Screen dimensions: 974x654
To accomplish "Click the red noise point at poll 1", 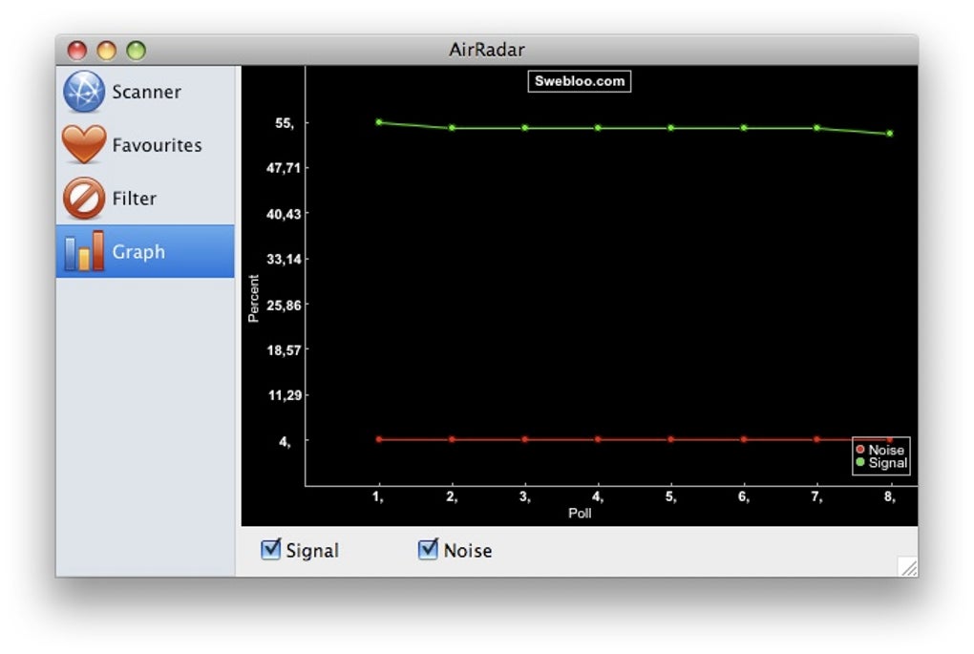I will click(379, 439).
